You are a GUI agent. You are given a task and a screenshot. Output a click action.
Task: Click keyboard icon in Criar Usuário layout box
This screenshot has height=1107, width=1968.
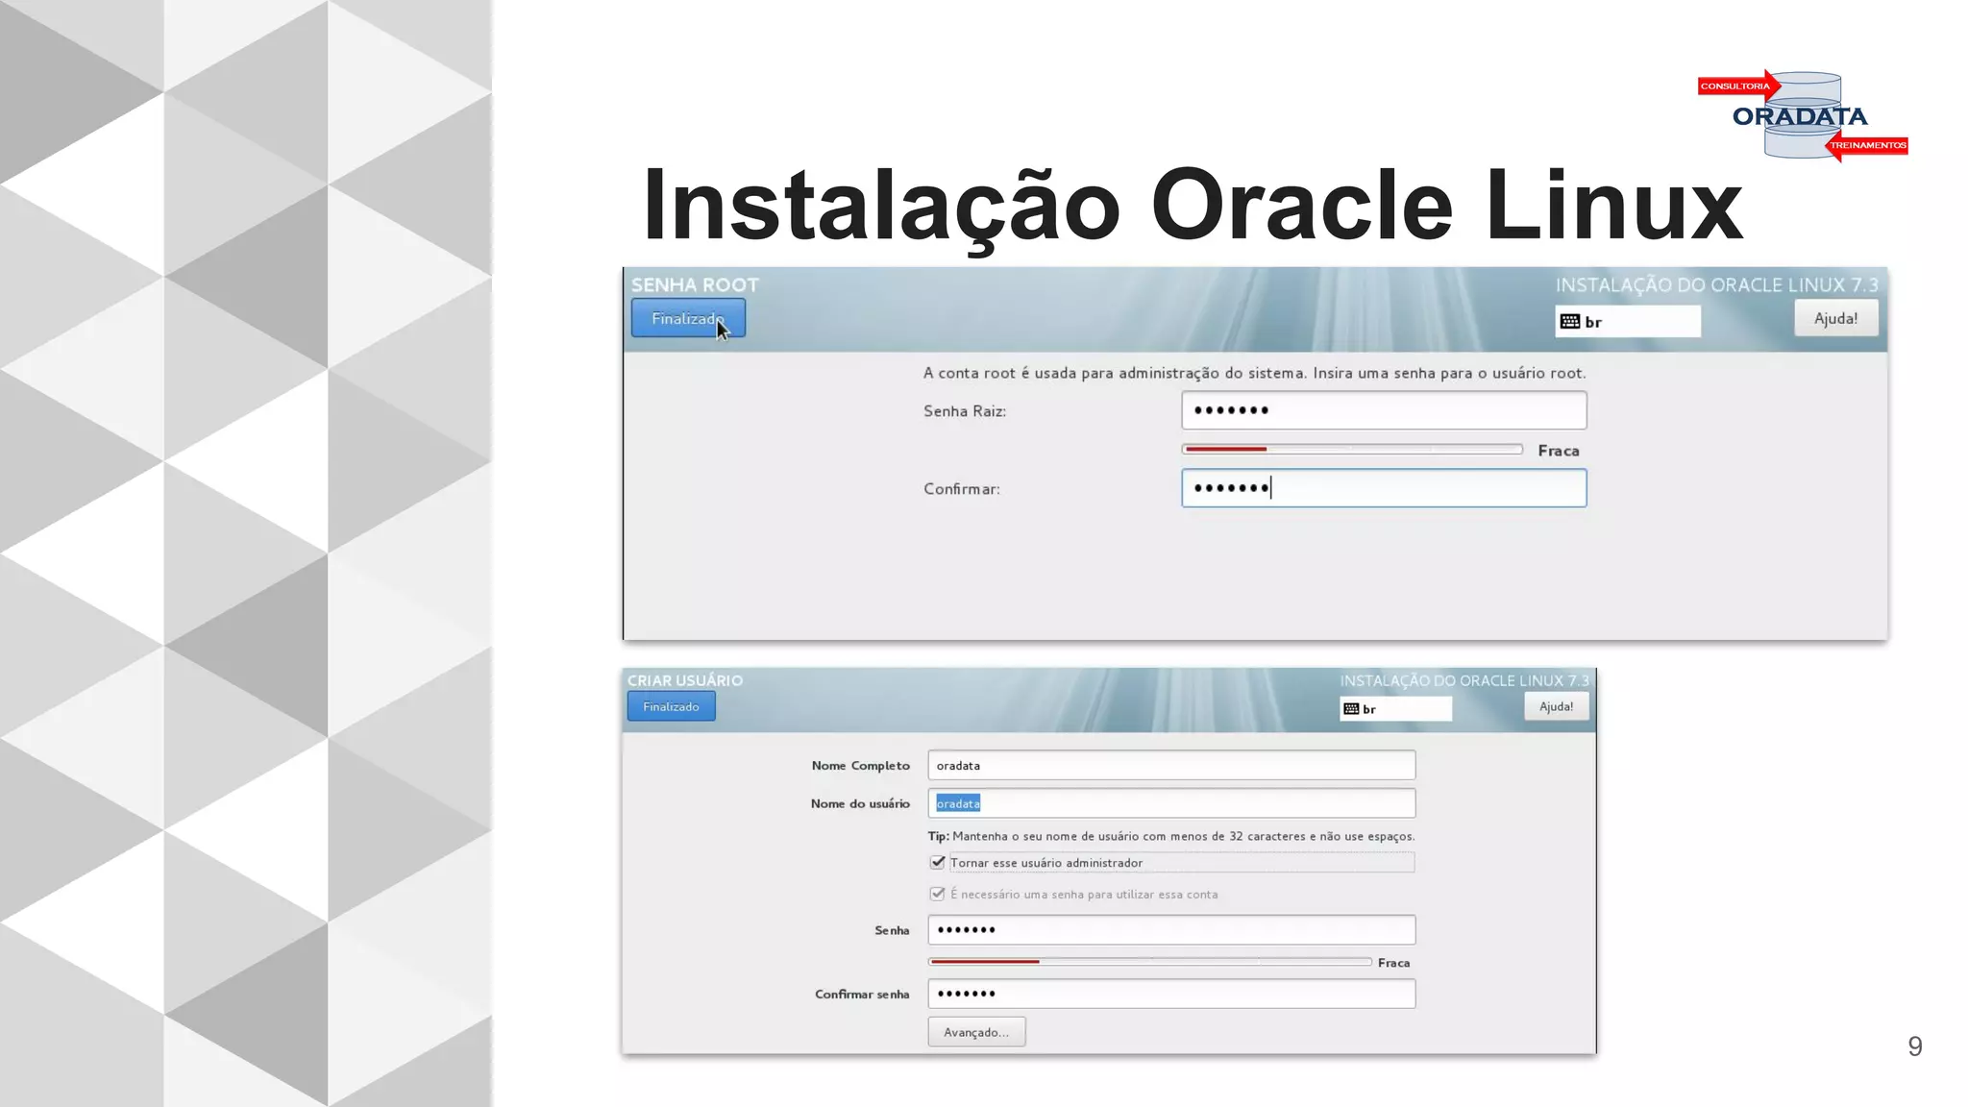pos(1351,709)
